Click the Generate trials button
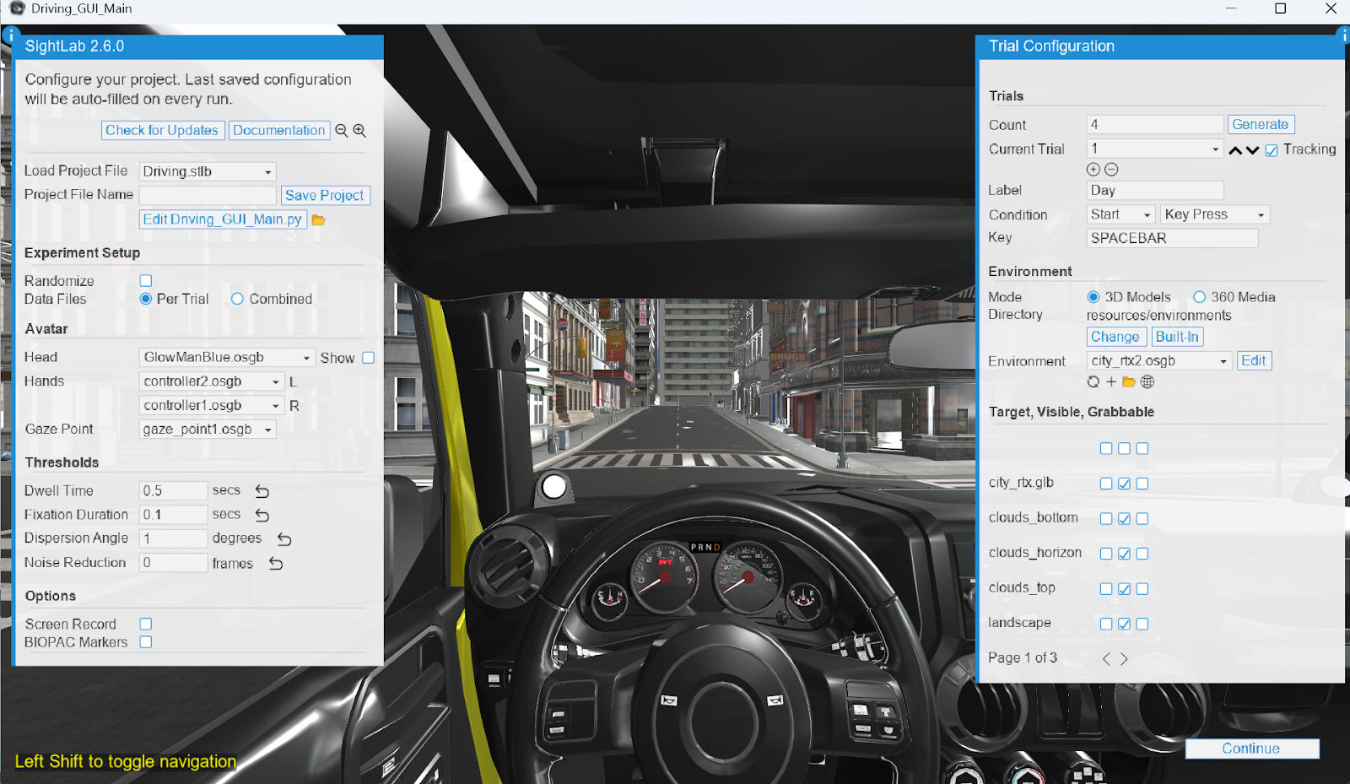Screen dimensions: 1350x784 point(1261,125)
